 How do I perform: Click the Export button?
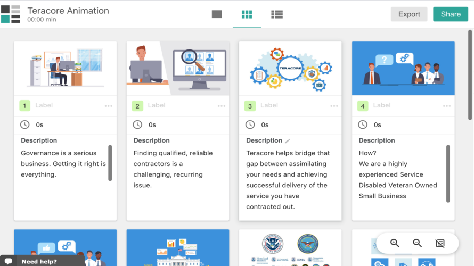coord(409,14)
